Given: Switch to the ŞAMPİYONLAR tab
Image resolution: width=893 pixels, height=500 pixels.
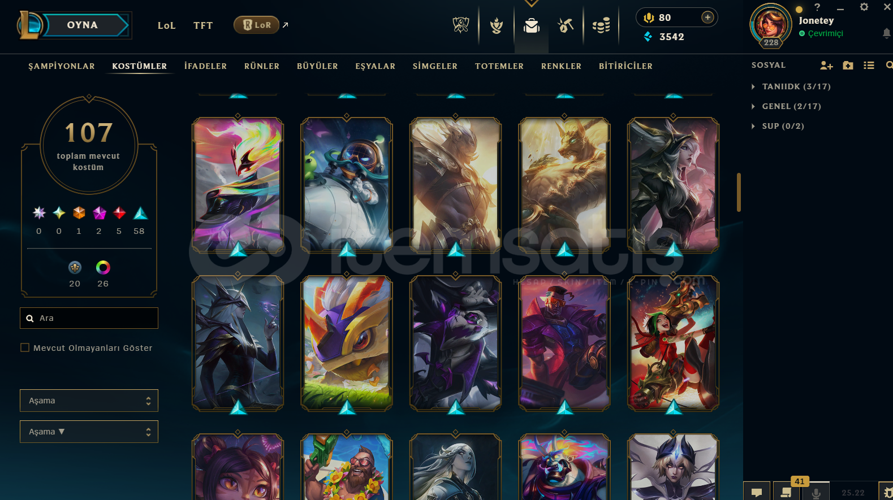Looking at the screenshot, I should (x=62, y=66).
